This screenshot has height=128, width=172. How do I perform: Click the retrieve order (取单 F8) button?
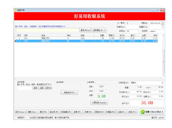(x=88, y=112)
